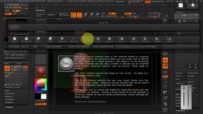This screenshot has height=114, width=203.
Task: Toggle Floor button in left Draw panel
Action: [7, 68]
